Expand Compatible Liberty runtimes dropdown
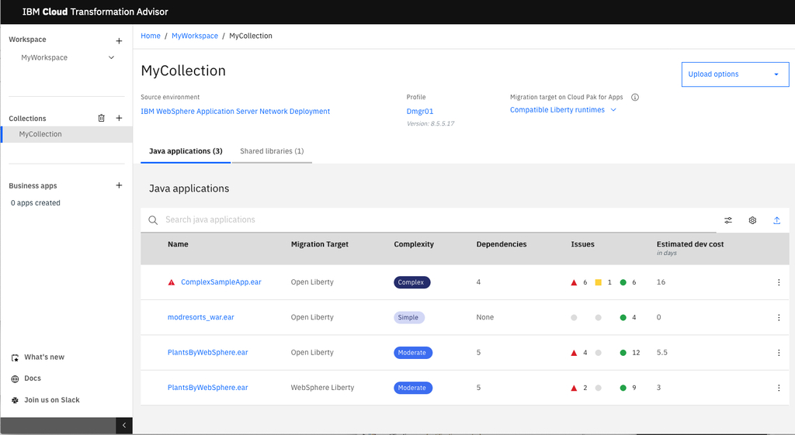The height and width of the screenshot is (435, 795). pyautogui.click(x=564, y=110)
